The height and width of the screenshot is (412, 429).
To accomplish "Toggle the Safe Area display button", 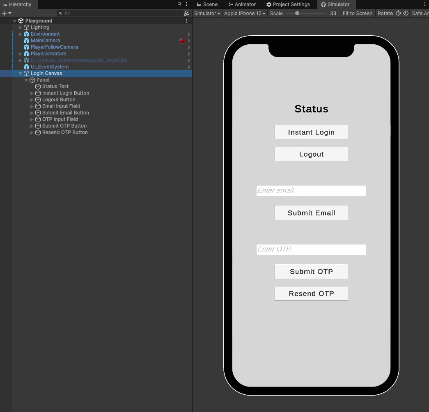I will [419, 13].
